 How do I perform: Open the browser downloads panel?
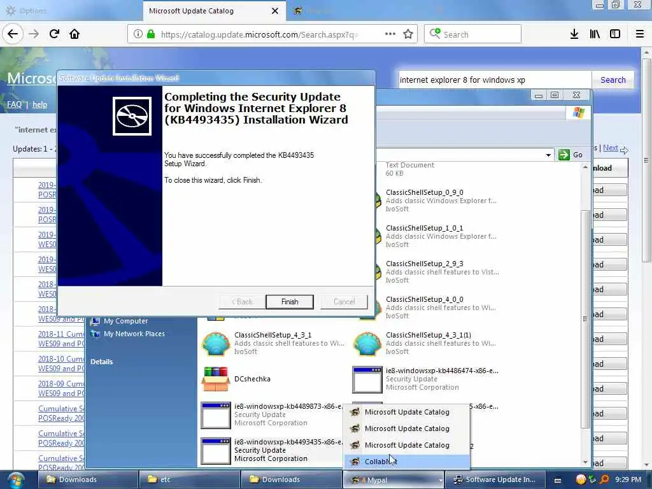[x=574, y=34]
